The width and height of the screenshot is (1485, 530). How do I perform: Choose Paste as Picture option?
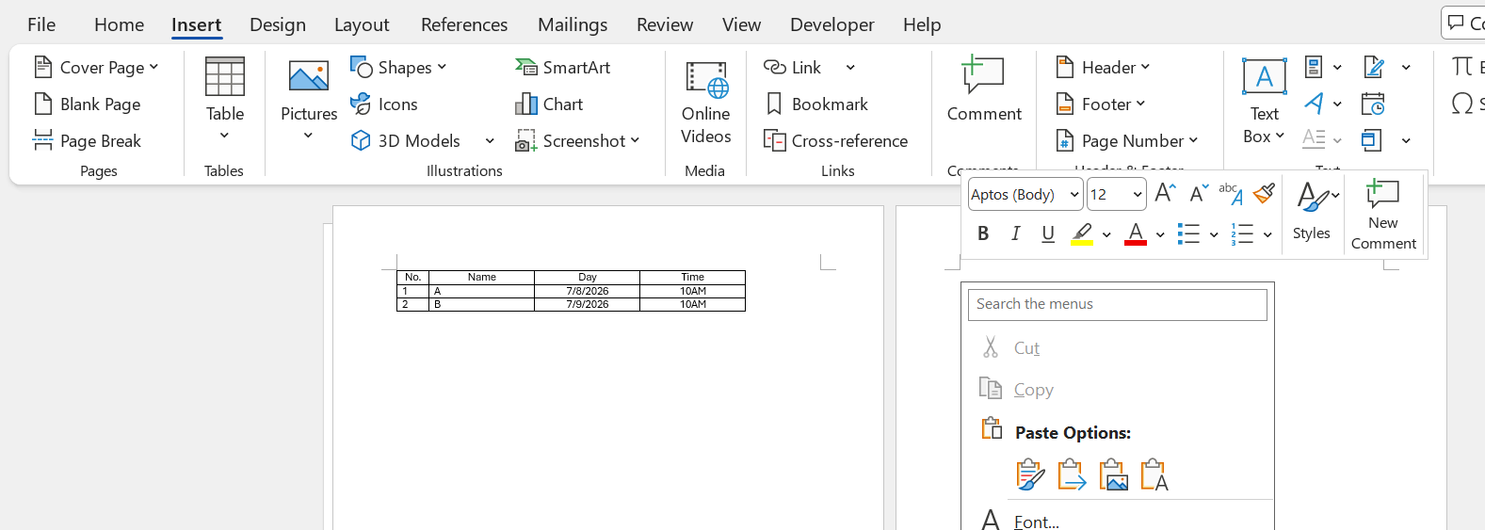1113,474
